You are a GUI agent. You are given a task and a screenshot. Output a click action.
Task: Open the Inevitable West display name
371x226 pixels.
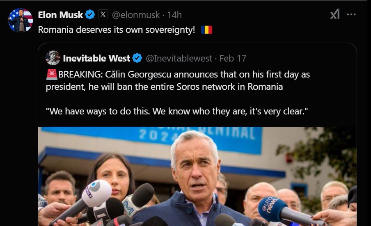coord(96,58)
